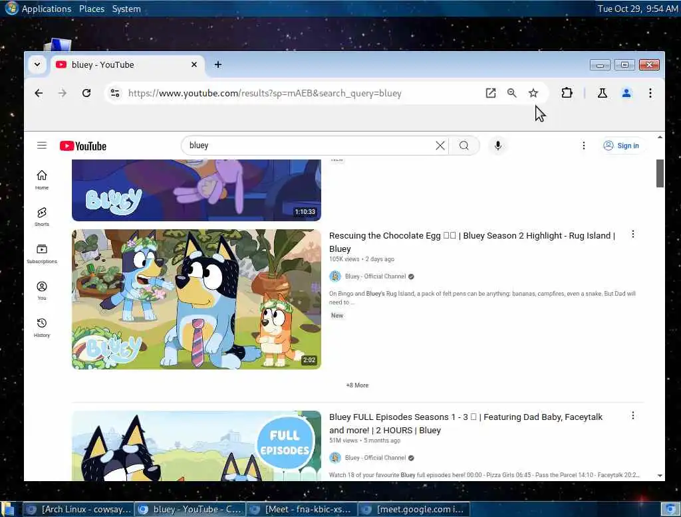681x517 pixels.
Task: Open the Extensions puzzle icon
Action: coord(567,93)
